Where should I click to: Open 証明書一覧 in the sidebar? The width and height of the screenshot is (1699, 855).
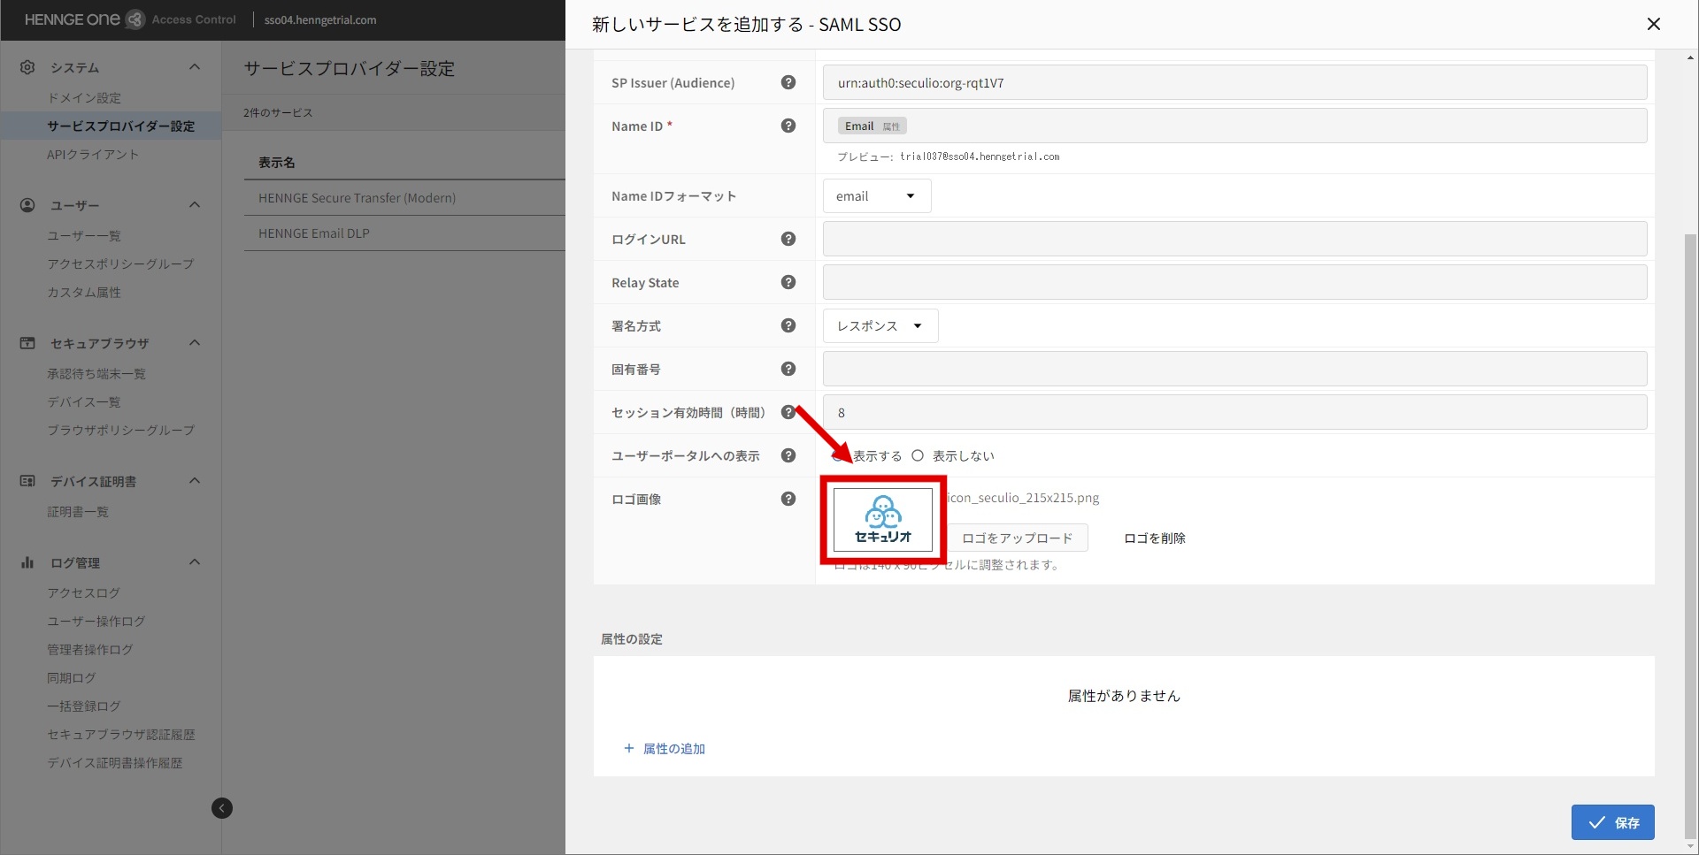click(78, 512)
